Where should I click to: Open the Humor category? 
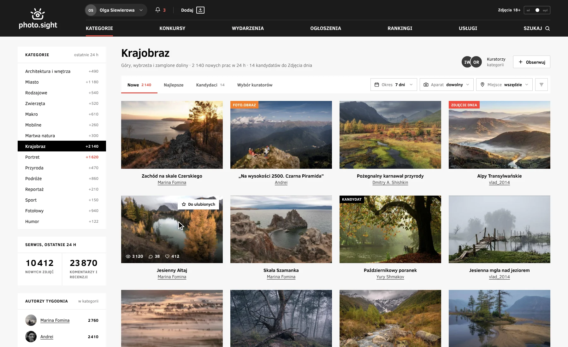(62, 221)
